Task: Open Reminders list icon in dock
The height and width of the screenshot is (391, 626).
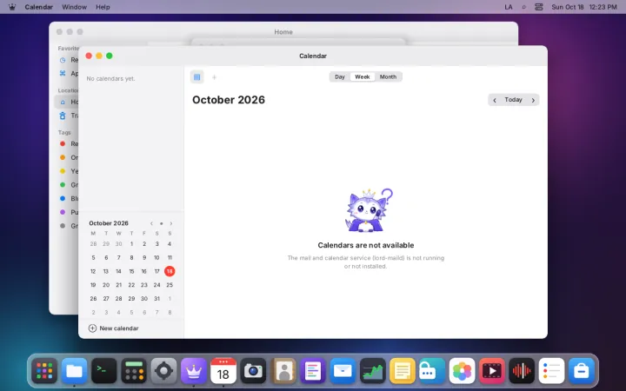Action: point(551,371)
